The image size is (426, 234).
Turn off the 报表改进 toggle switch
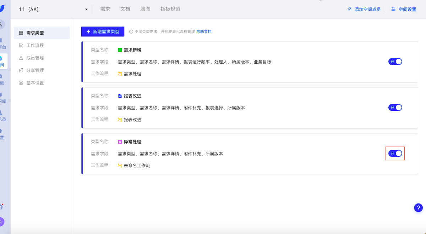pos(395,108)
